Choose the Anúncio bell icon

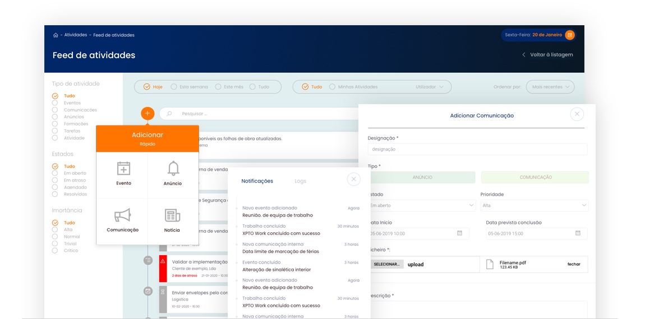tap(173, 168)
